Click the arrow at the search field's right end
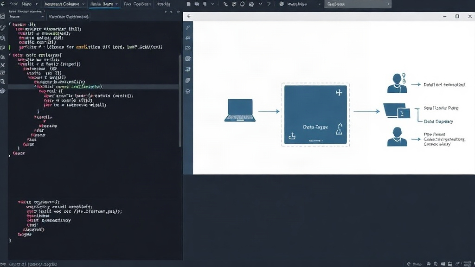This screenshot has width=475, height=267. [x=388, y=4]
